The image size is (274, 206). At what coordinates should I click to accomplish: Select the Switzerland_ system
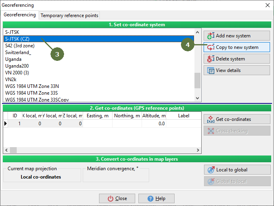click(99, 52)
